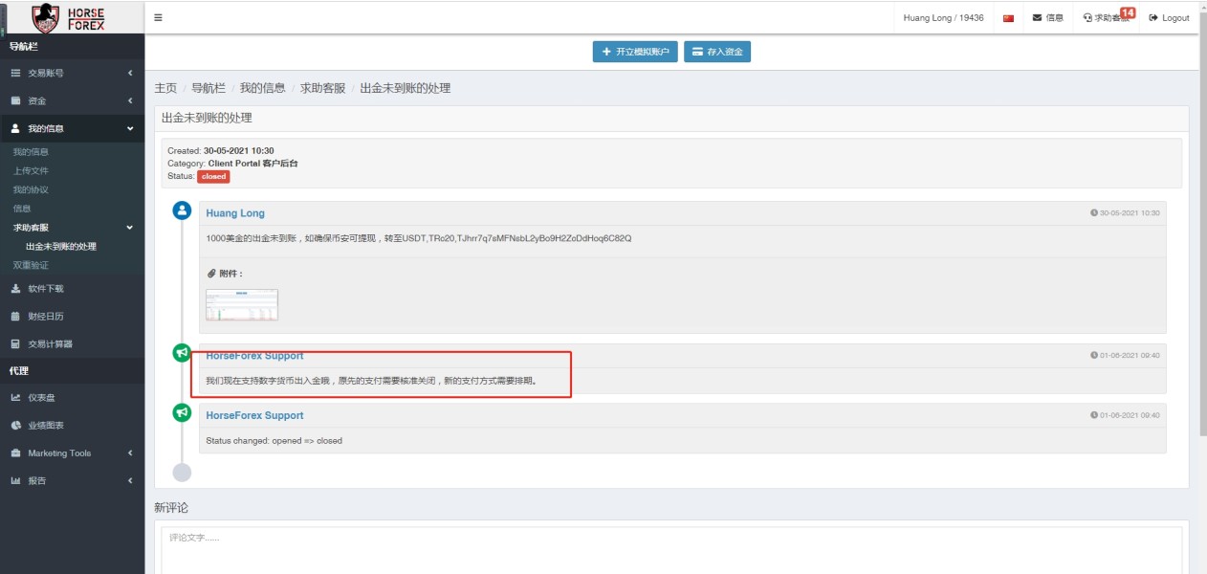
Task: Click the Huang Long user avatar icon
Action: tap(182, 210)
